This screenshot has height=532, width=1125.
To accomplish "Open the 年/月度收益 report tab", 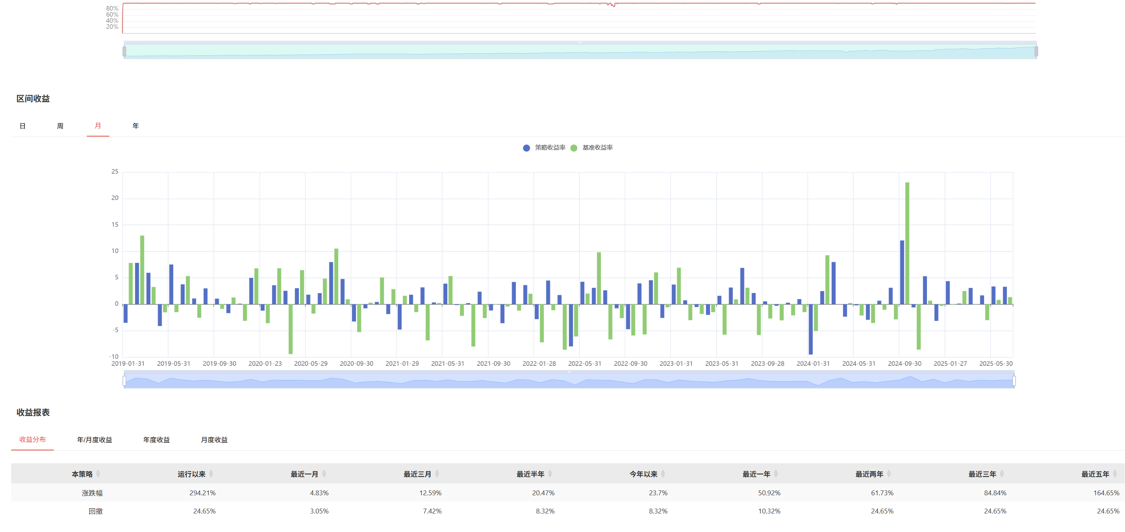I will [94, 440].
